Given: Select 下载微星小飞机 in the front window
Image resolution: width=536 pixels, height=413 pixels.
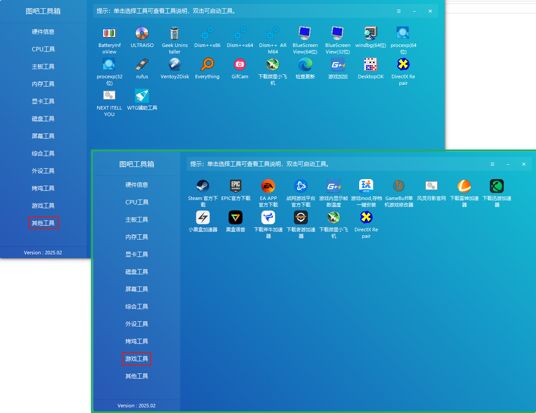Looking at the screenshot, I should coord(334,217).
